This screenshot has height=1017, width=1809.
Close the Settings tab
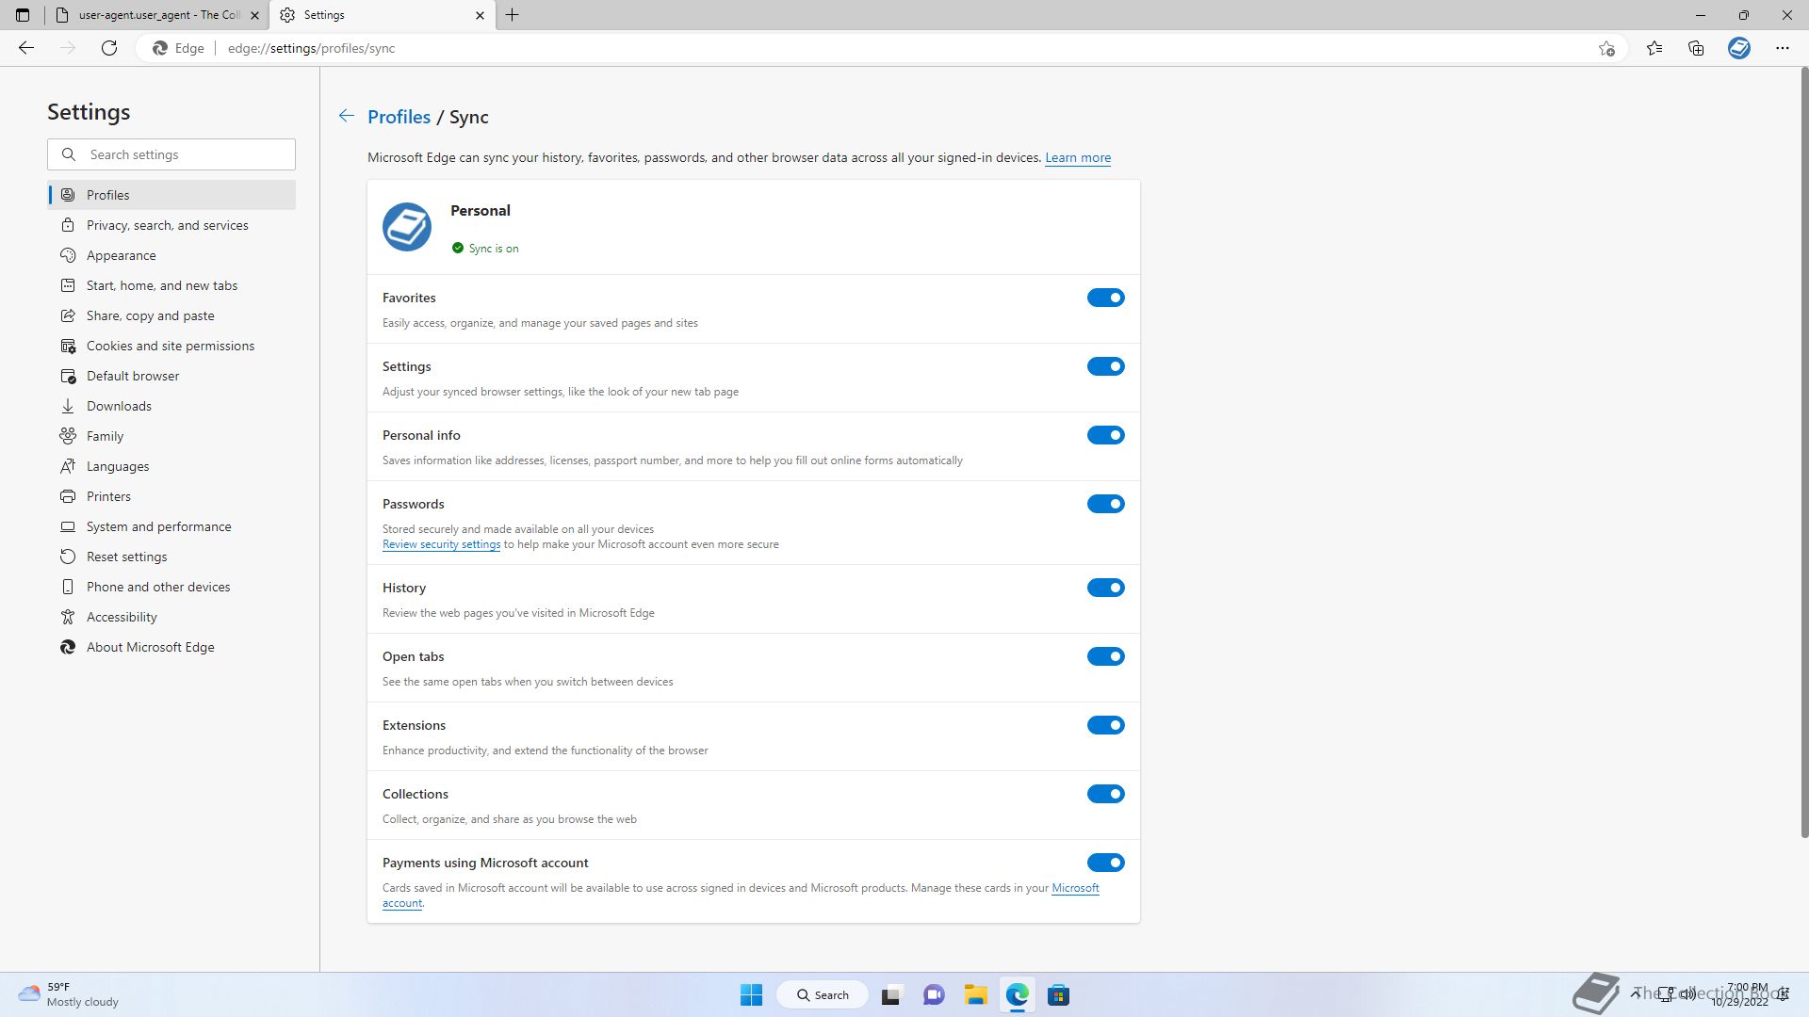[480, 15]
